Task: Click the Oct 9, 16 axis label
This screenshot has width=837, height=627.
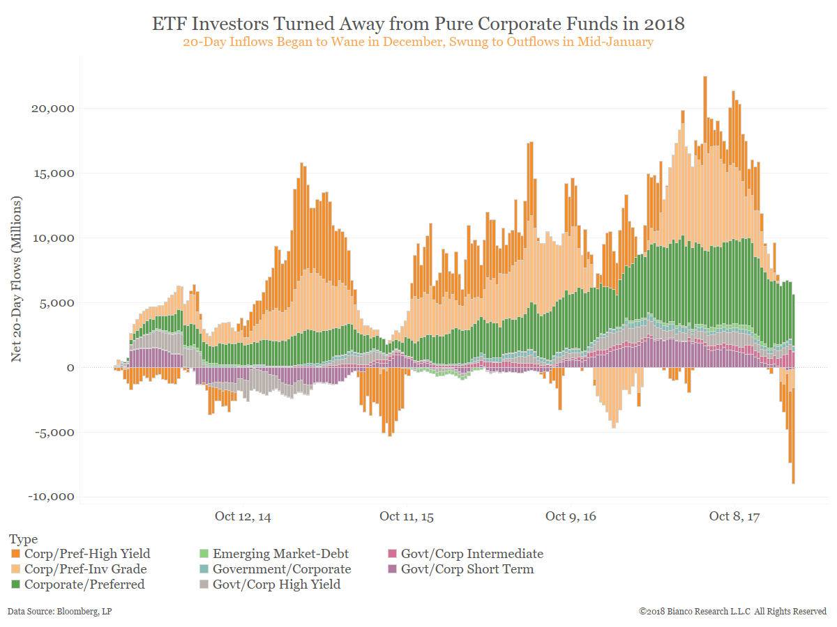Action: (571, 516)
